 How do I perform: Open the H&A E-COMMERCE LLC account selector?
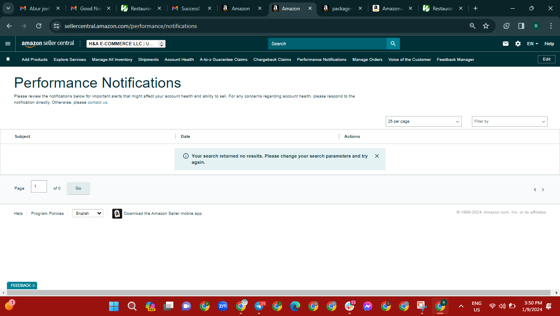[126, 44]
